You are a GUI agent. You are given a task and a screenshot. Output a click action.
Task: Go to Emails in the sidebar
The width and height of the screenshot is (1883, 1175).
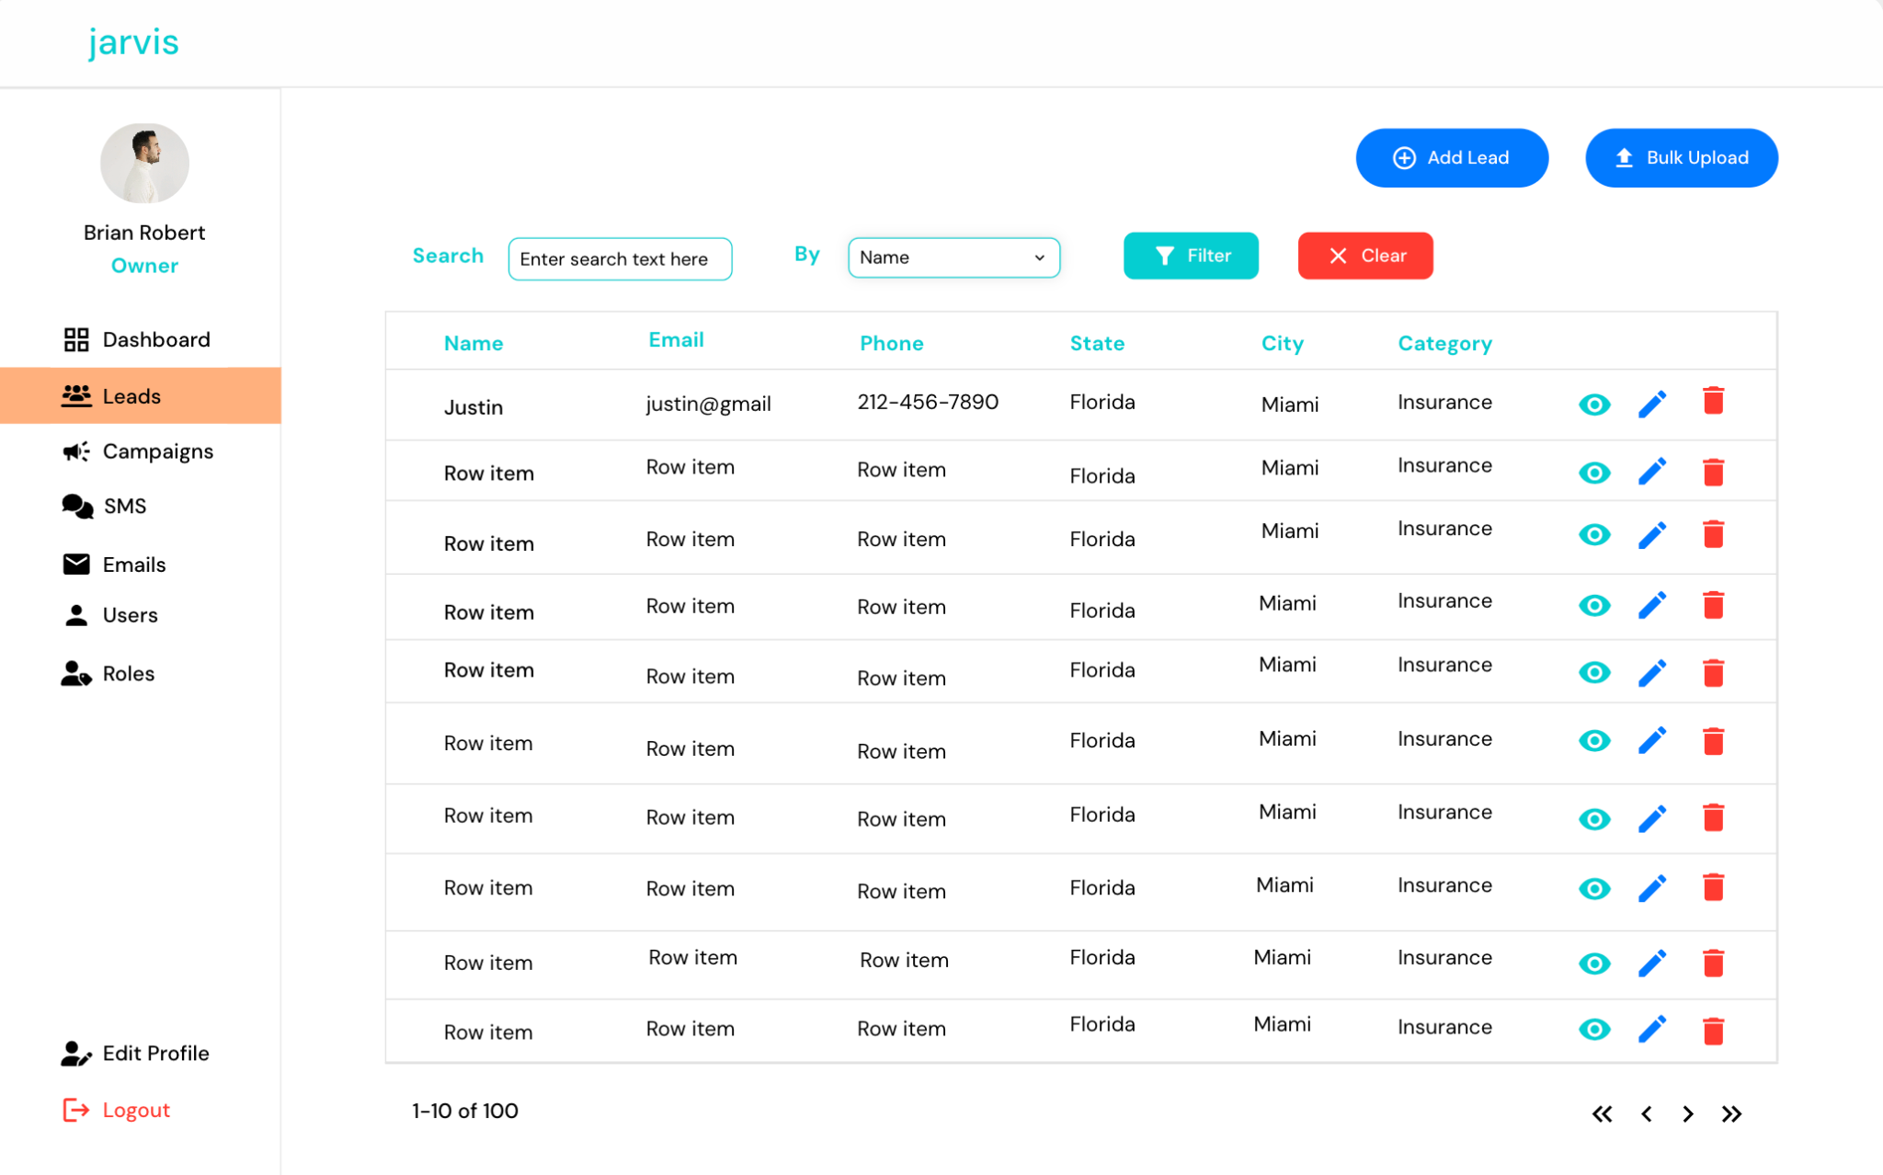[x=115, y=565]
